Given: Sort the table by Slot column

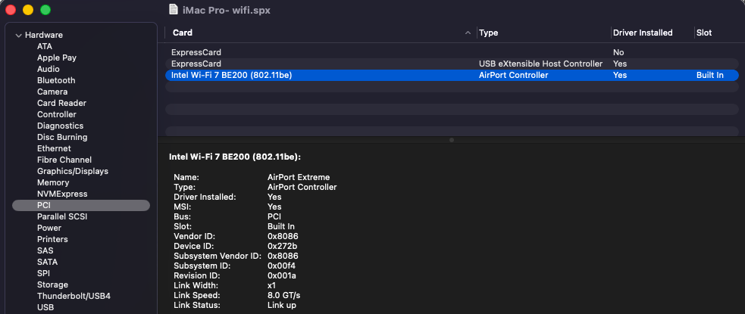Looking at the screenshot, I should (x=704, y=33).
